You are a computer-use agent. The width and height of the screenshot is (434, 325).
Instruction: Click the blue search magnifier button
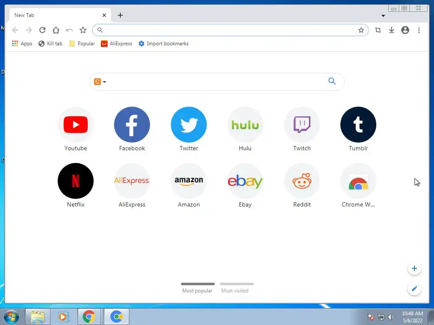click(332, 81)
